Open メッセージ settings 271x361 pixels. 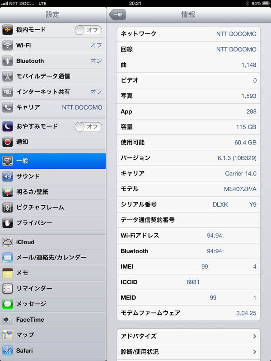(x=53, y=304)
